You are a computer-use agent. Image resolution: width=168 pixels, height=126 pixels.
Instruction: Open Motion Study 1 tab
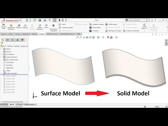coord(30,105)
